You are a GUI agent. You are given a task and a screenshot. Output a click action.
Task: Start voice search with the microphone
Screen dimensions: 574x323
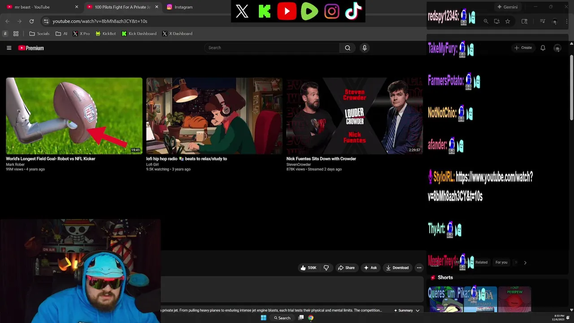tap(365, 48)
